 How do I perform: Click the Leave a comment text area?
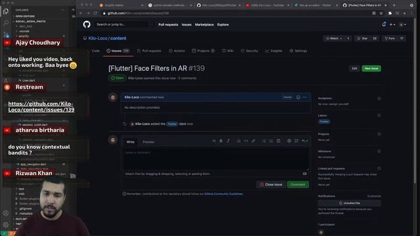216,159
